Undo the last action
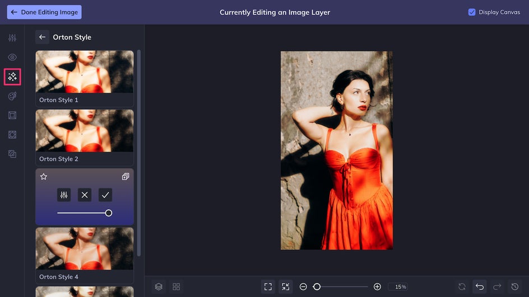The image size is (529, 297). 480,286
